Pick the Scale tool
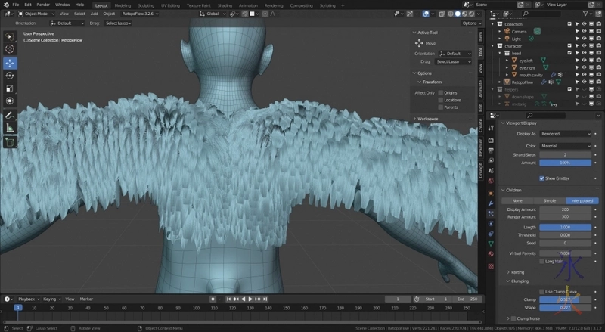 point(10,88)
